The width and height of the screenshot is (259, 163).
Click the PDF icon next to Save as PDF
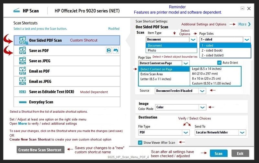pos(22,51)
